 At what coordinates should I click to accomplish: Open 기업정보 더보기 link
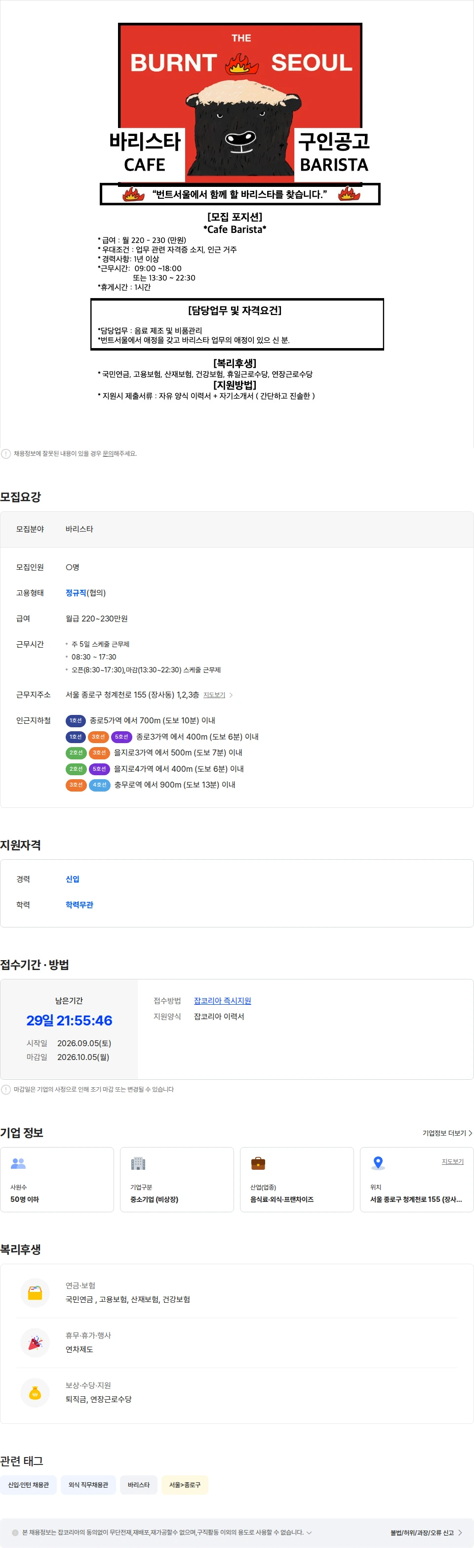(447, 1133)
